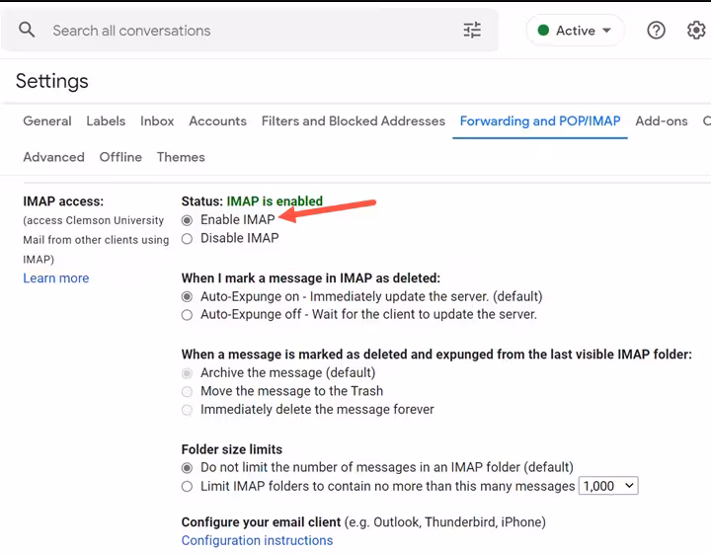The height and width of the screenshot is (555, 711).
Task: Open the Configuration instructions link
Action: point(257,540)
